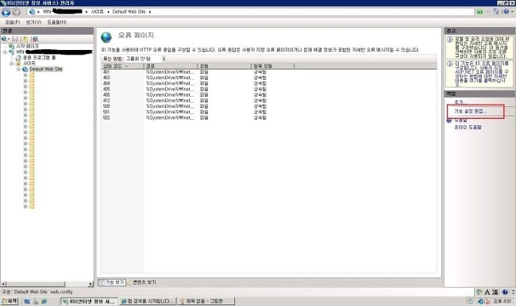
Task: Click the tree pane's horizontal scrollbar right arrow
Action: [x=90, y=284]
